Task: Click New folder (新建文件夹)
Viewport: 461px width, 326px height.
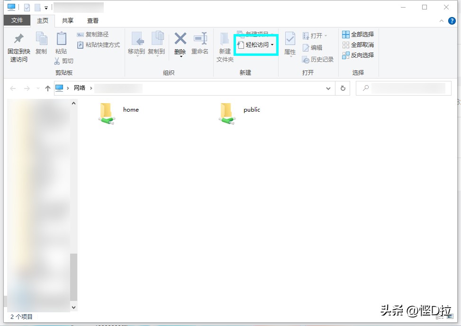Action: [x=225, y=47]
